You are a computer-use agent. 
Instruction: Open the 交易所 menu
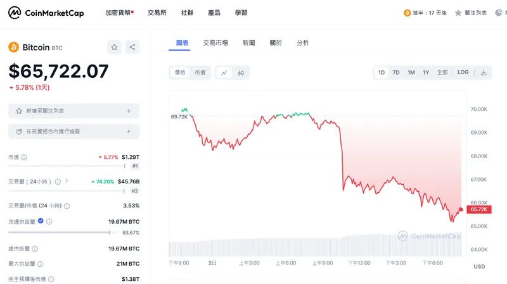click(x=157, y=13)
